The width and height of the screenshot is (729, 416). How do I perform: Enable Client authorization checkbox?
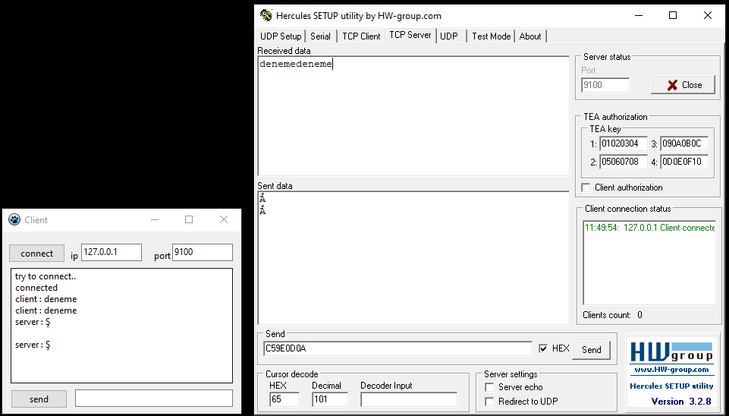click(x=586, y=187)
